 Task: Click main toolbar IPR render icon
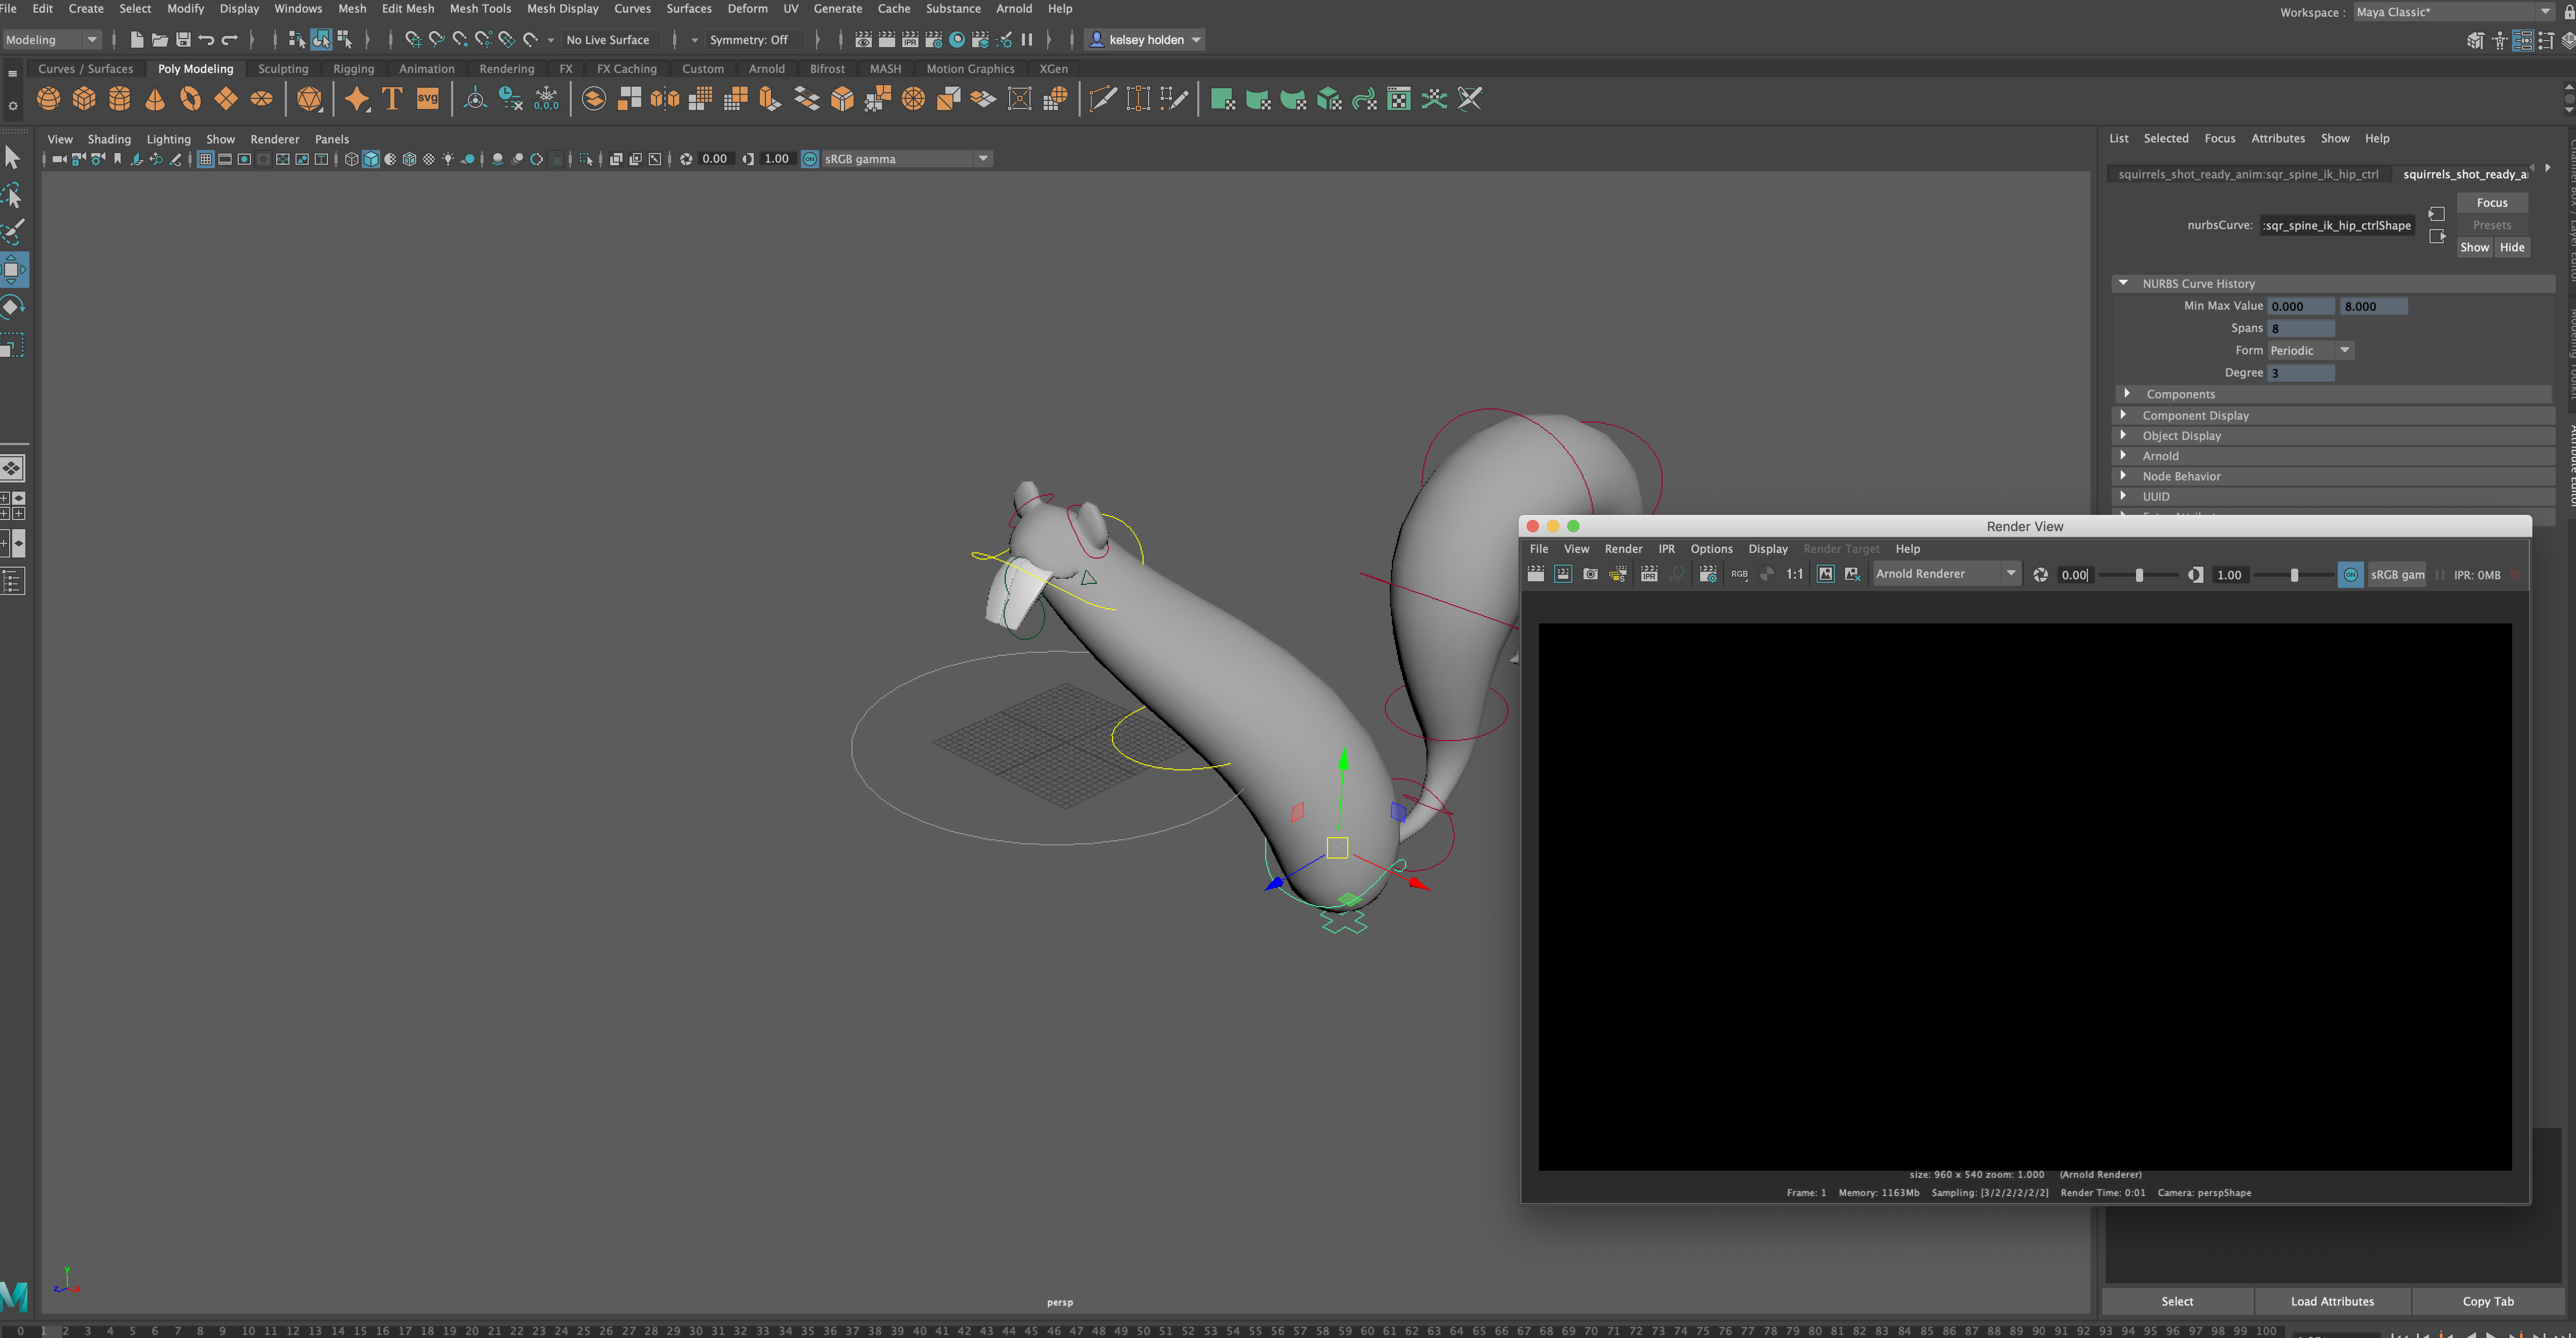(x=910, y=40)
